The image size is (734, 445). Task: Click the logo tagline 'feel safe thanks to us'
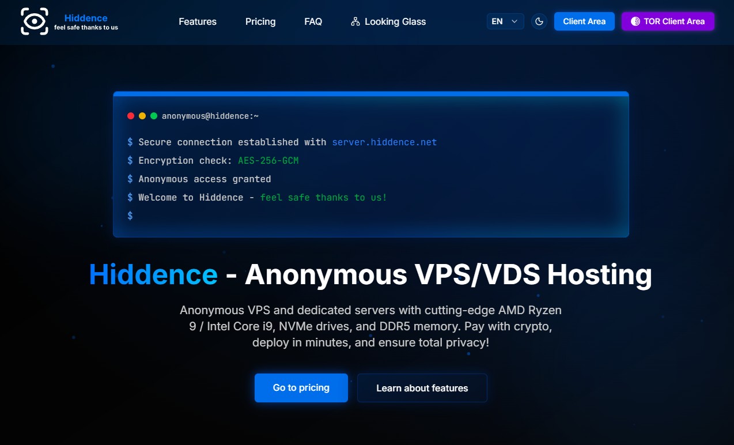[86, 27]
